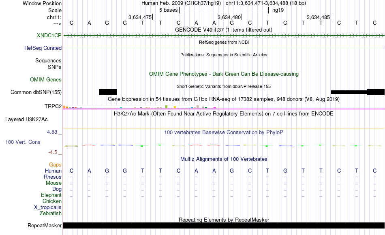The height and width of the screenshot is (235, 385).
Task: Click the 3,634,475 position marker
Action: [140, 17]
